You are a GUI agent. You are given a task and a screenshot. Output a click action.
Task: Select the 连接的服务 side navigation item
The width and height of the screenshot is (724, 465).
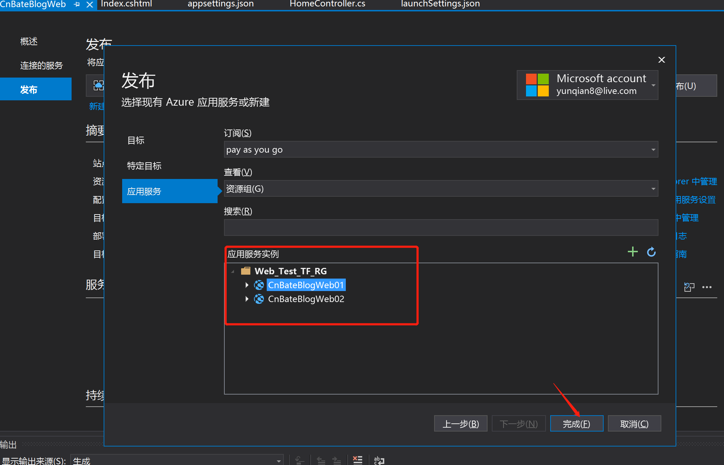tap(41, 65)
